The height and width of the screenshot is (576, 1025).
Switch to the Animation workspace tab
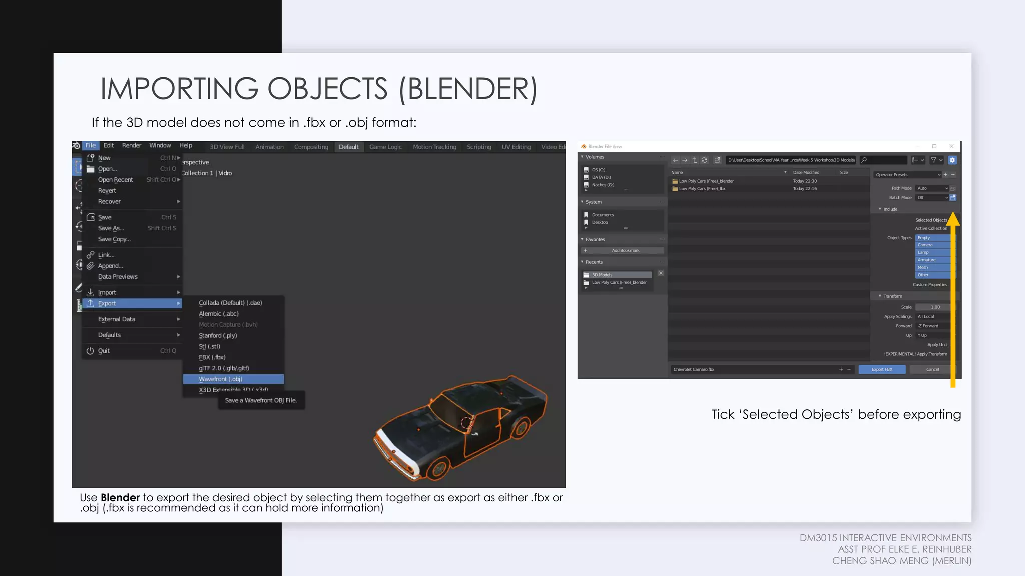269,147
